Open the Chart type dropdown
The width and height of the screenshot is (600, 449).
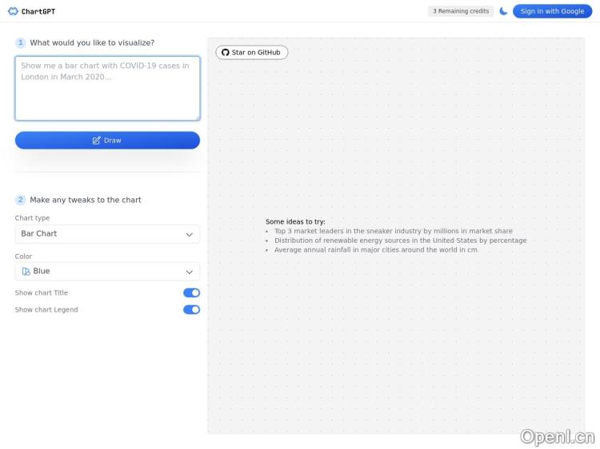107,234
